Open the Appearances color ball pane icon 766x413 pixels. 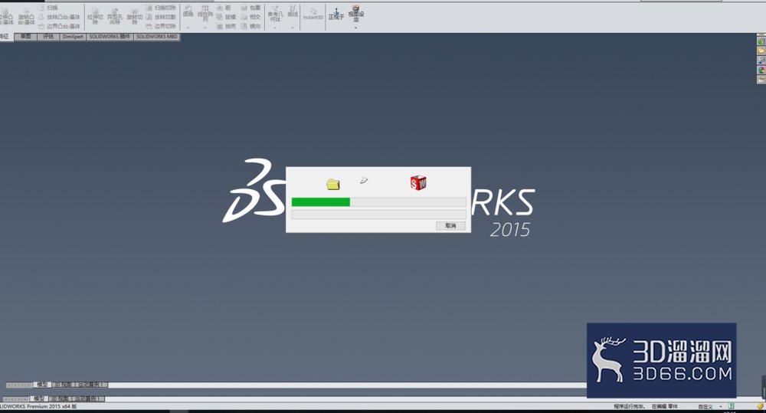point(761,70)
